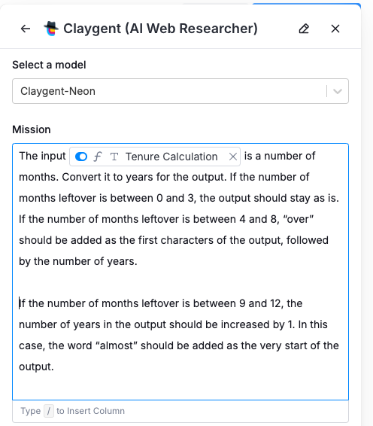Close the Claygent panel with X
The image size is (373, 426).
[x=335, y=29]
